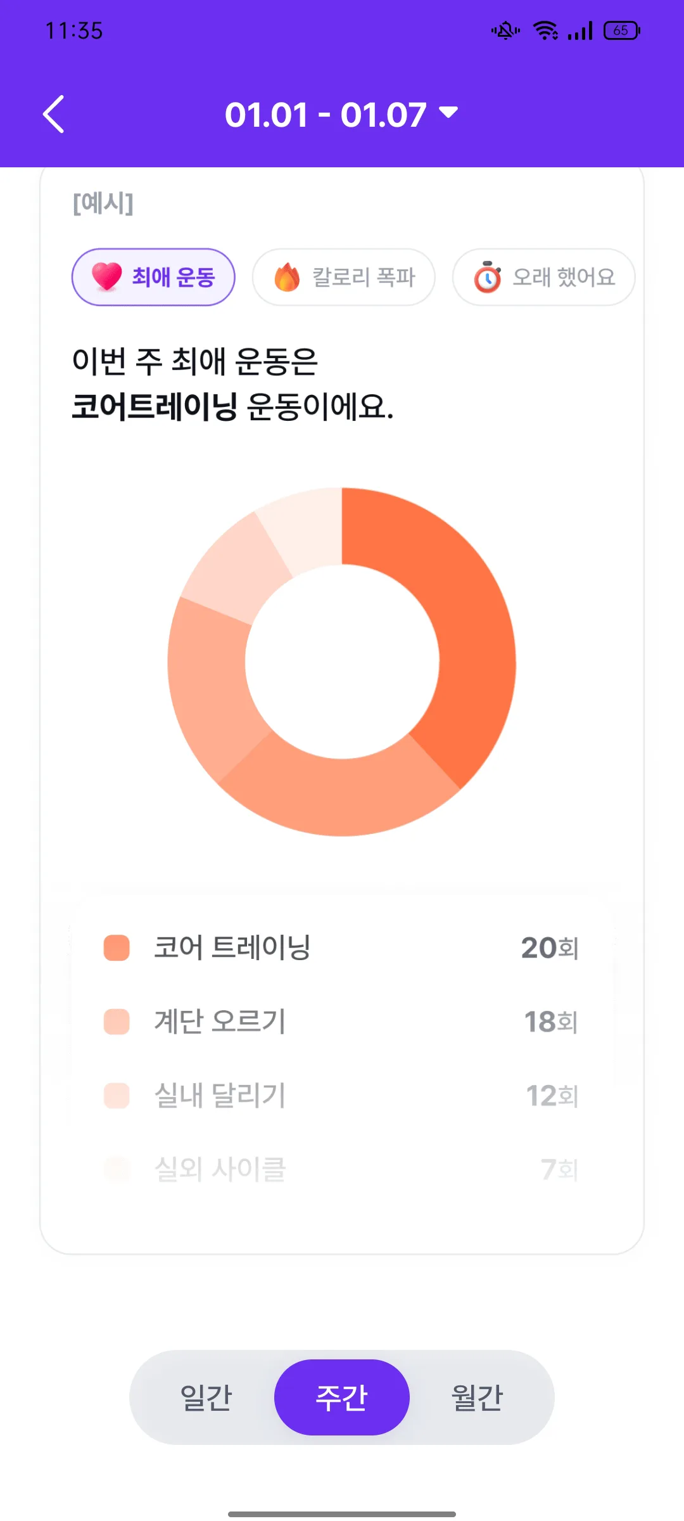This screenshot has width=684, height=1521.
Task: Tap the back arrow icon
Action: [54, 114]
